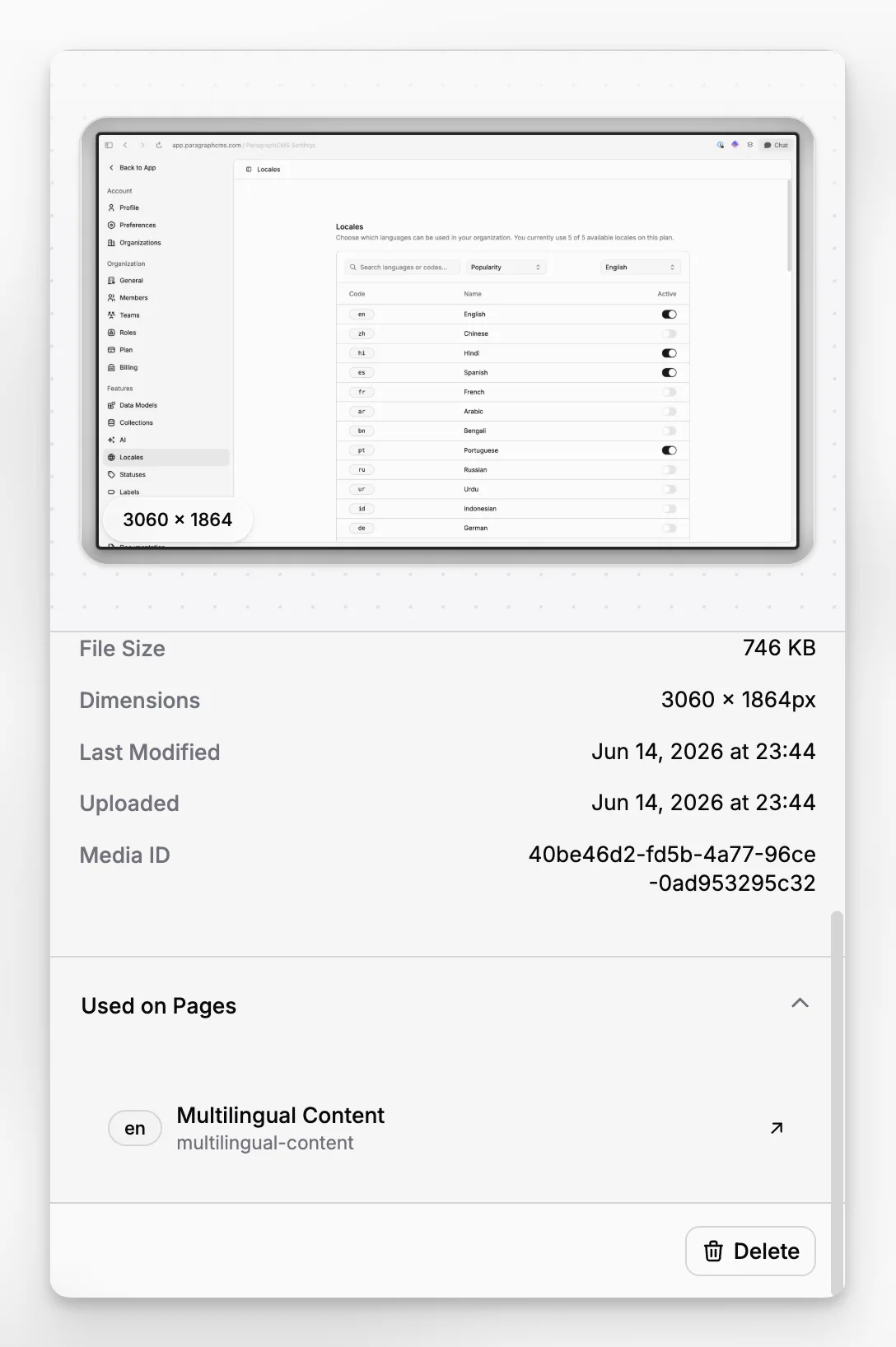Click the en locale badge
Screen dimensions: 896x1347
coord(135,1128)
